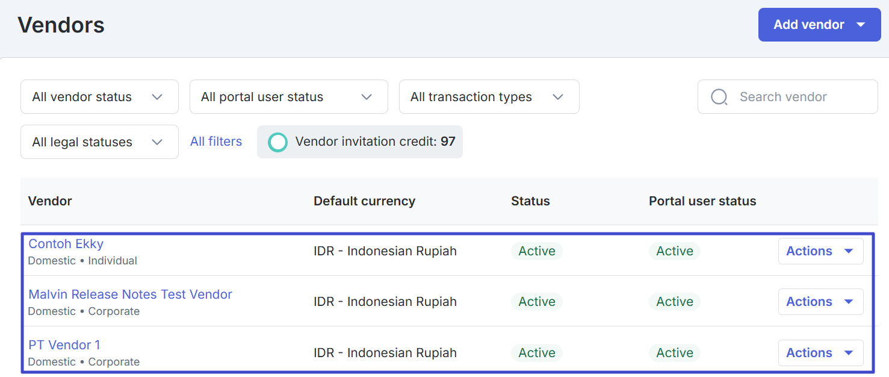The height and width of the screenshot is (377, 889).
Task: Open the Contoh Ekky vendor link
Action: 66,244
